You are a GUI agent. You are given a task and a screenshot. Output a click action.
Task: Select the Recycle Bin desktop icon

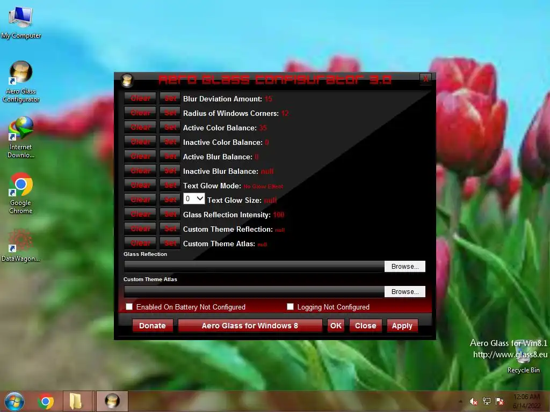pyautogui.click(x=523, y=357)
